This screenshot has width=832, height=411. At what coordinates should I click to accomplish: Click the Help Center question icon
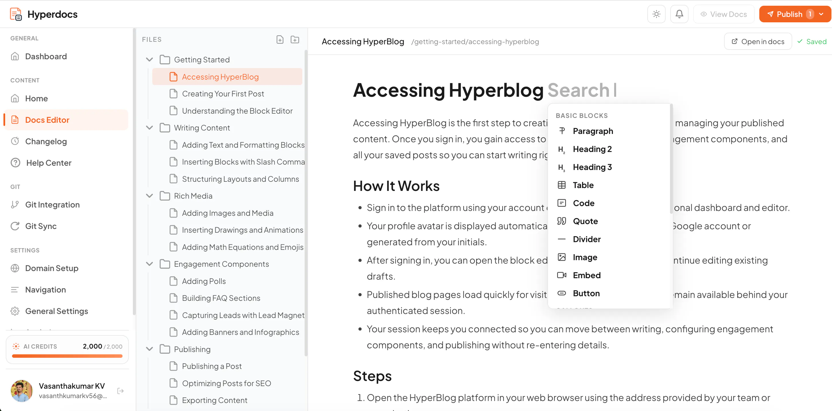point(15,163)
